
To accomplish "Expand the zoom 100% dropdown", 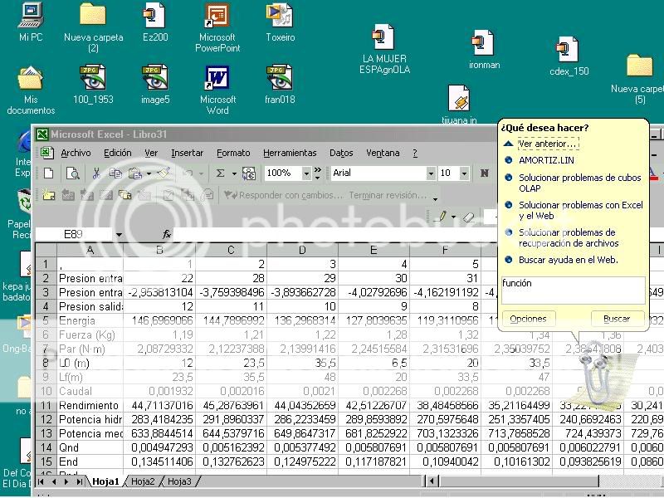I will [306, 173].
